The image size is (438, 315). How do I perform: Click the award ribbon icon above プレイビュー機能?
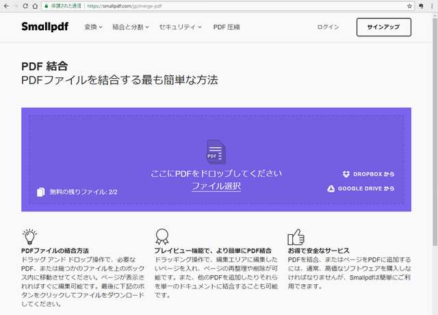(162, 237)
